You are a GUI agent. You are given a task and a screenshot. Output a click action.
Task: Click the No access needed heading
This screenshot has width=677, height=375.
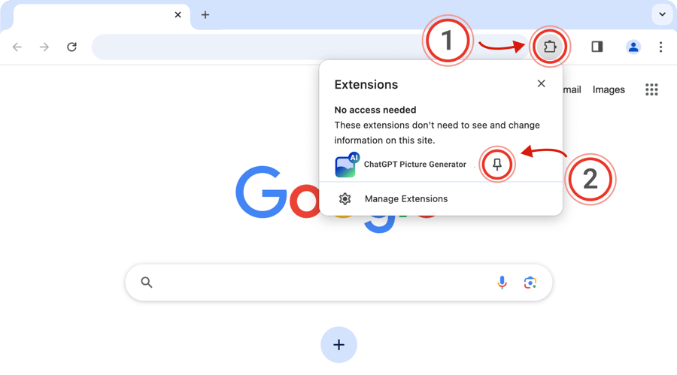point(375,110)
